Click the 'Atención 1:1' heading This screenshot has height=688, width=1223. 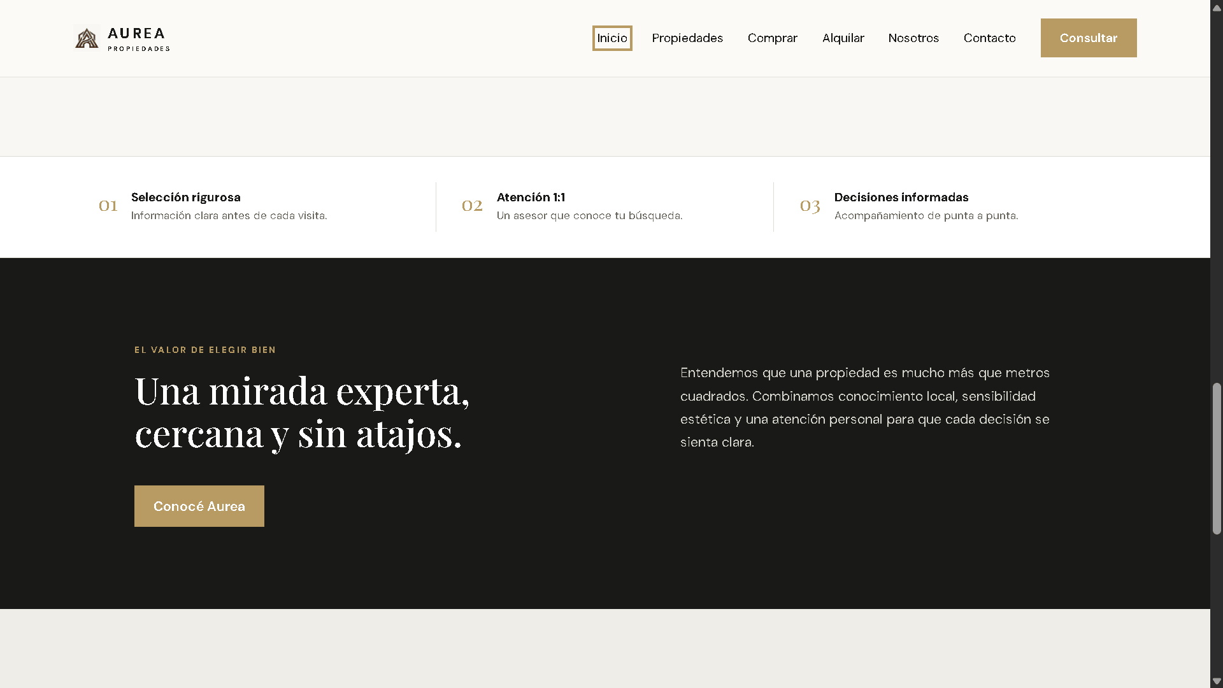click(531, 197)
